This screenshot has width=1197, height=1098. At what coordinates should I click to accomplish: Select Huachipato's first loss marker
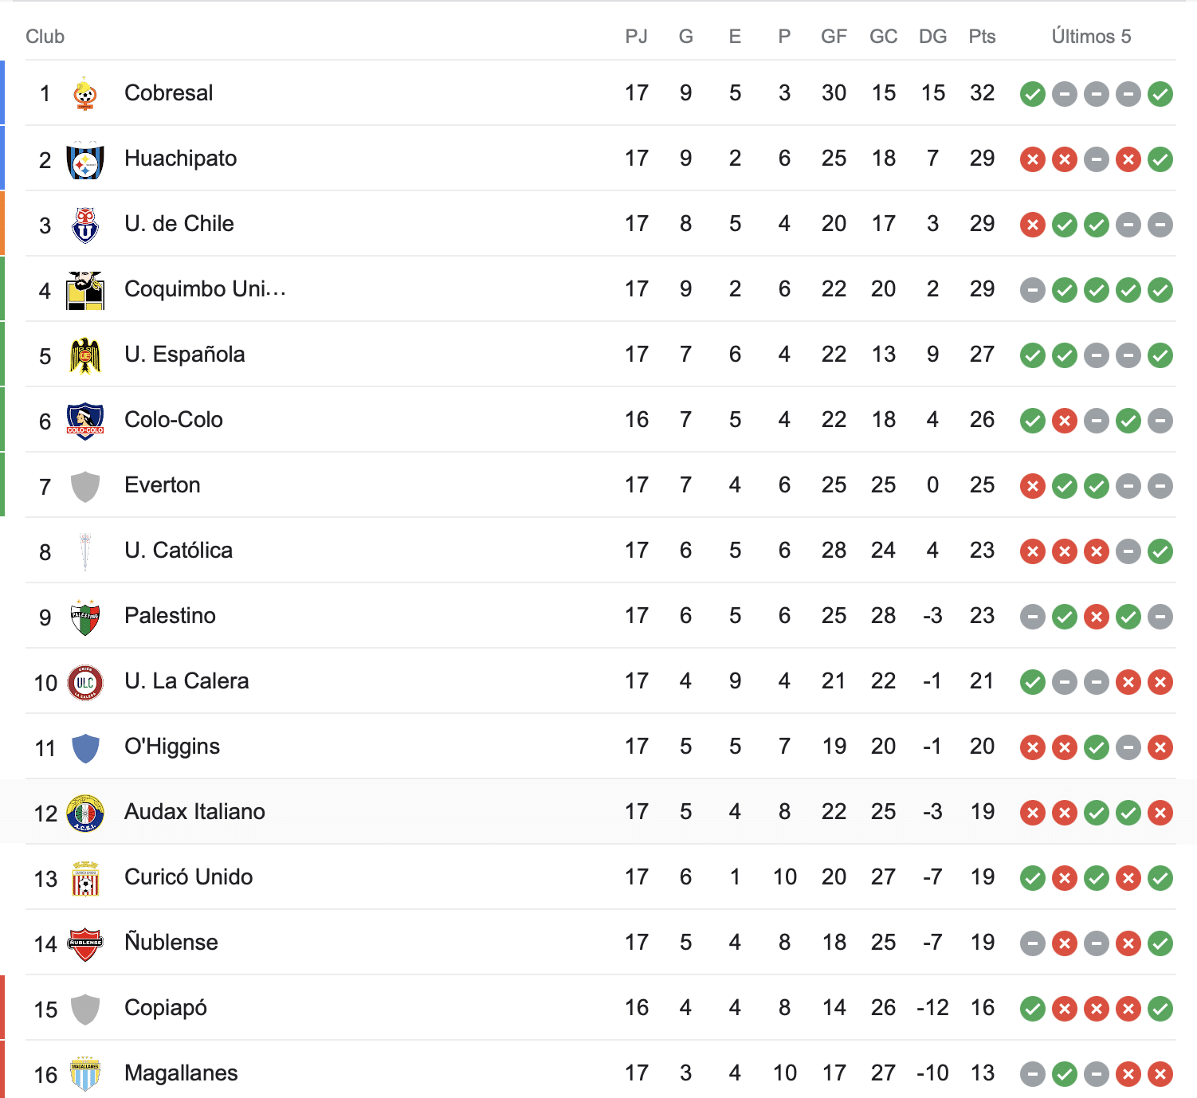tap(1031, 159)
